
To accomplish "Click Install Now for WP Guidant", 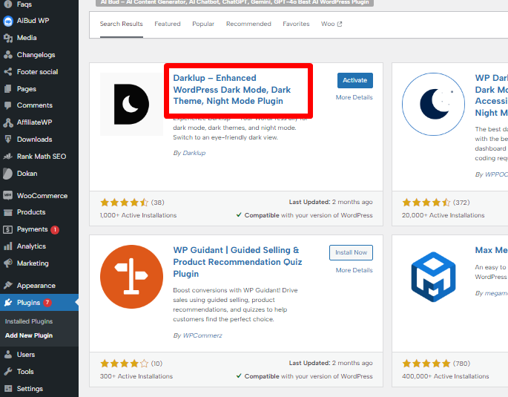I will tap(352, 252).
